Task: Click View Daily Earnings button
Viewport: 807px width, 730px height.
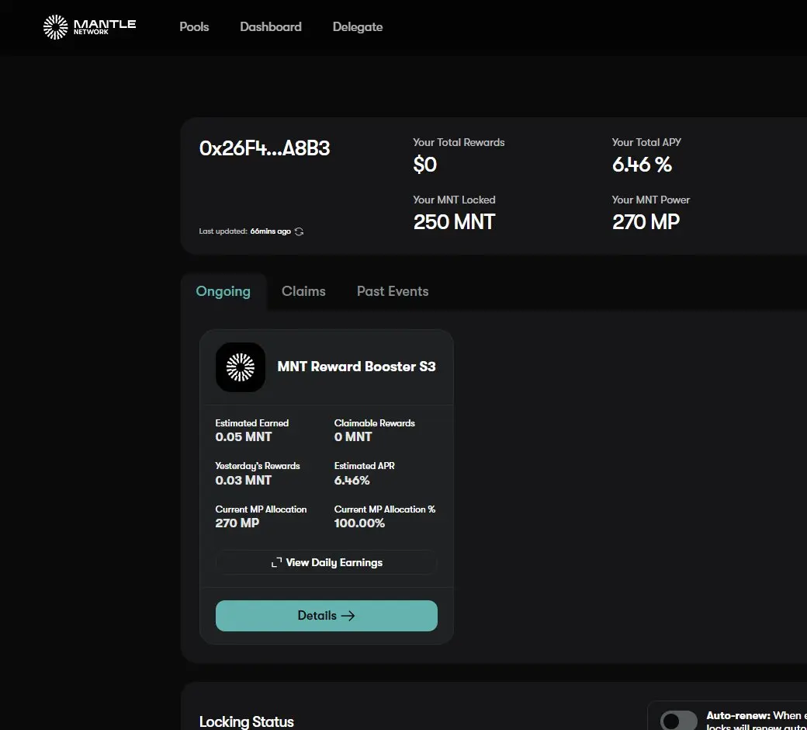Action: click(327, 562)
